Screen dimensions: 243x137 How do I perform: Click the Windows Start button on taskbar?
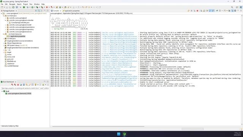coord(119,134)
